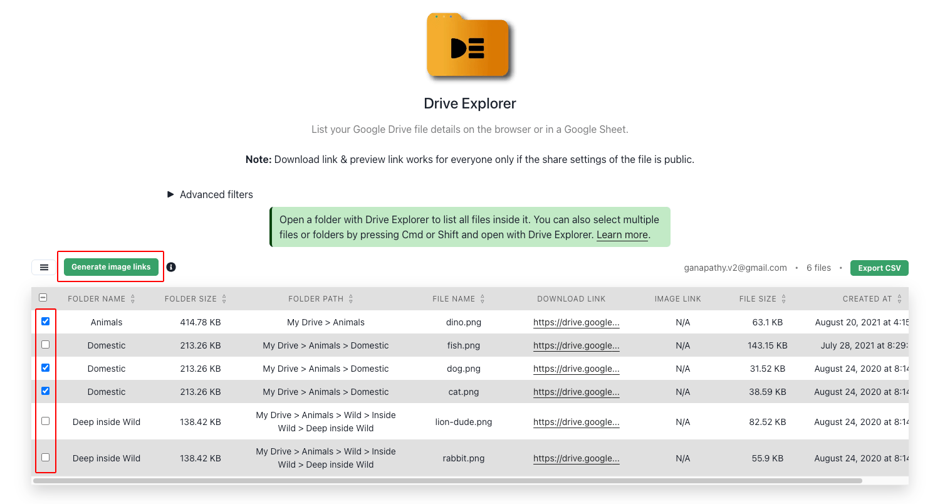Expand the Advanced filters section
Screen dimensions: 940x504
click(x=209, y=194)
